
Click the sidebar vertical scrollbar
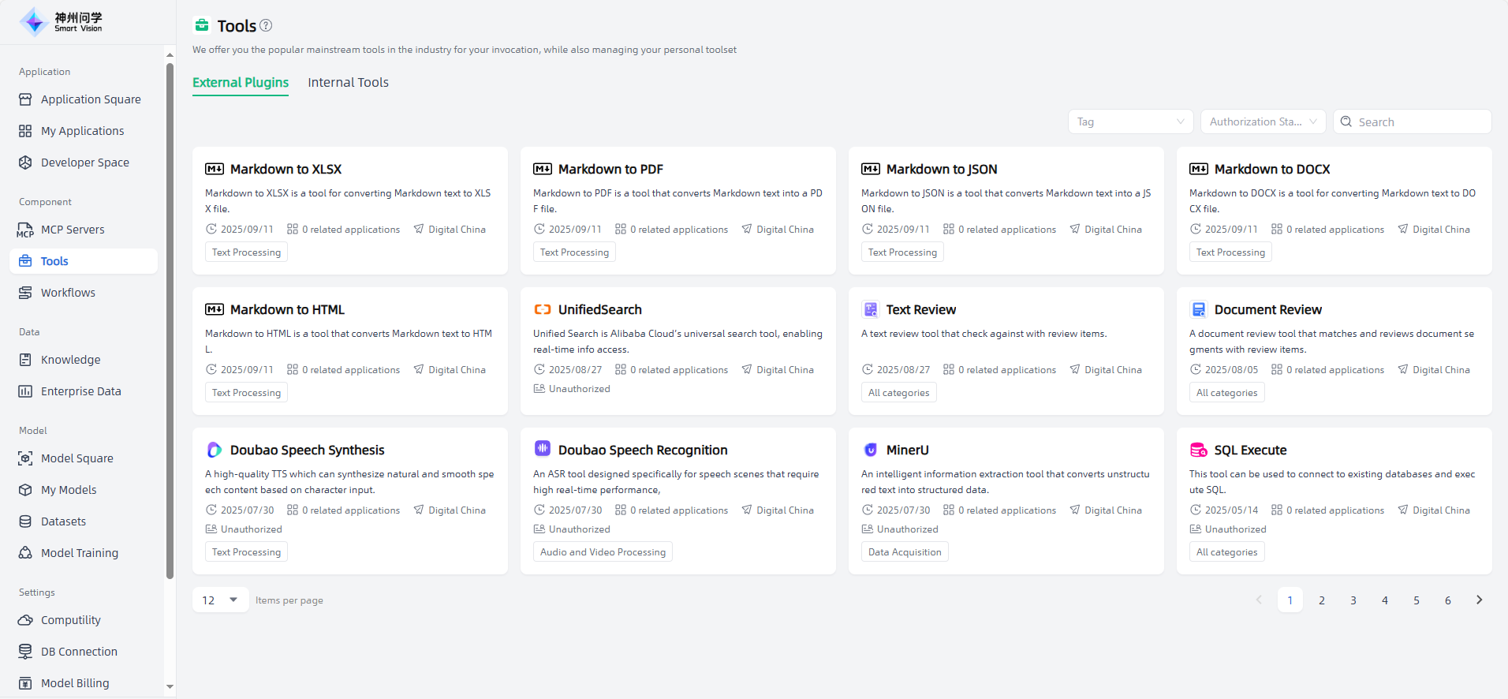tap(170, 316)
